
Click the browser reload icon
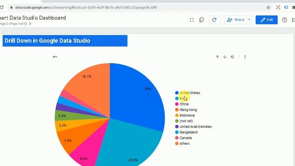[x=1, y=7]
